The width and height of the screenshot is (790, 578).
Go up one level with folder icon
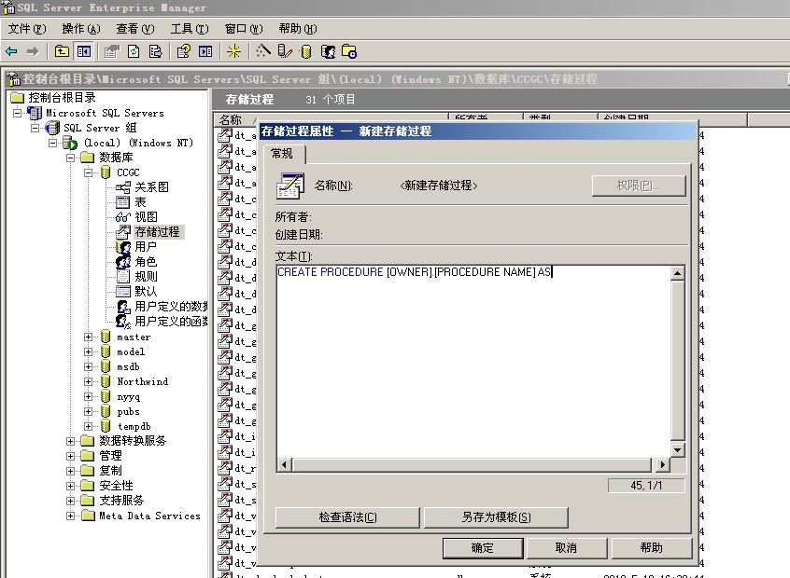point(62,51)
